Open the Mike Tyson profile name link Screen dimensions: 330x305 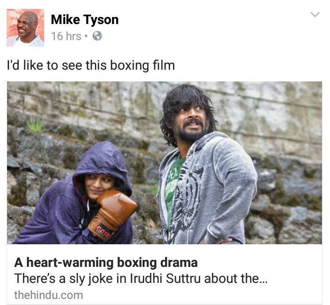(x=85, y=20)
